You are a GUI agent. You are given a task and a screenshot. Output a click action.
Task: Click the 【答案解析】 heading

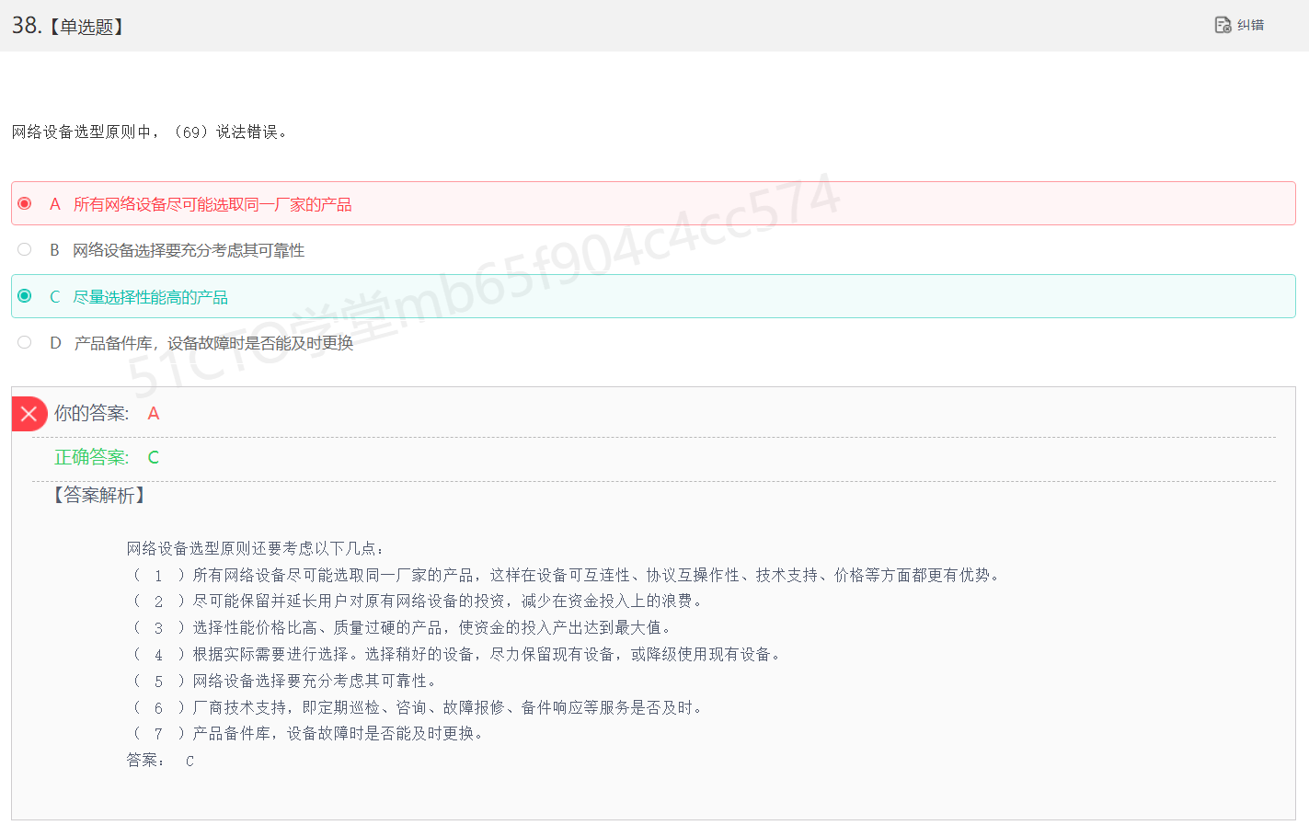click(x=99, y=496)
